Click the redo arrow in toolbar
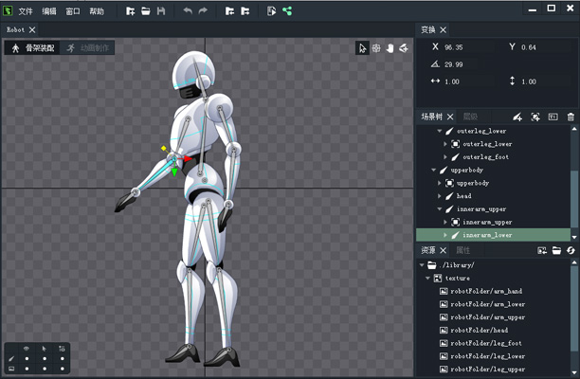Image resolution: width=580 pixels, height=379 pixels. 203,11
